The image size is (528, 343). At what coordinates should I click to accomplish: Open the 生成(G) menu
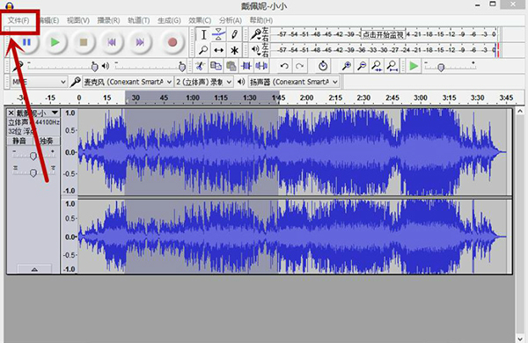click(169, 20)
